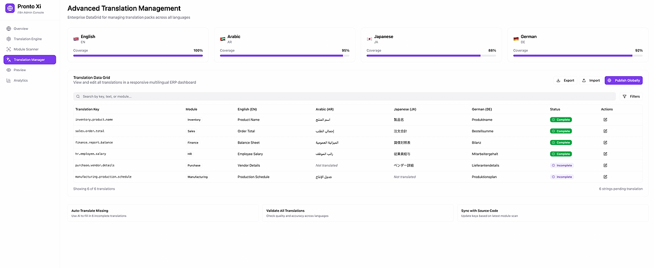Image resolution: width=654 pixels, height=268 pixels.
Task: Click the German coverage progress bar
Action: 578,56
